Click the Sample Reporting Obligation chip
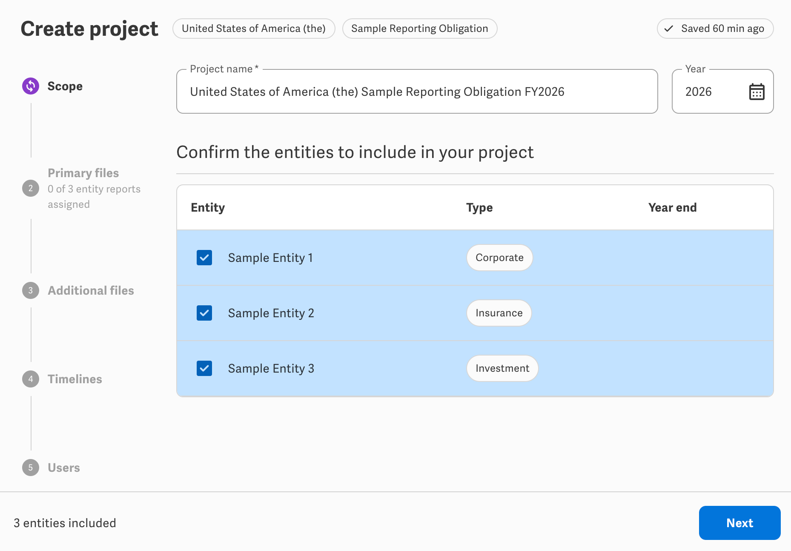791x551 pixels. tap(420, 29)
